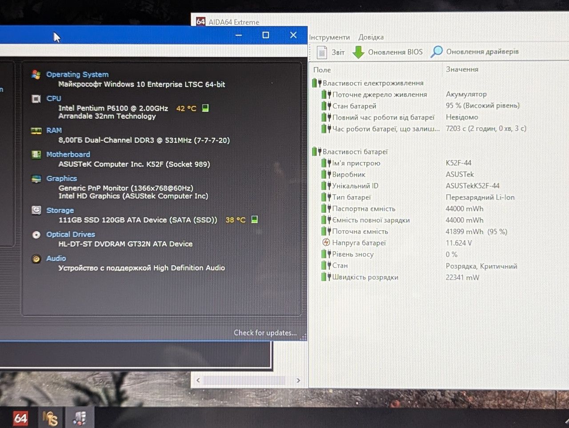Click the RAM module icon
This screenshot has width=569, height=428.
(36, 131)
